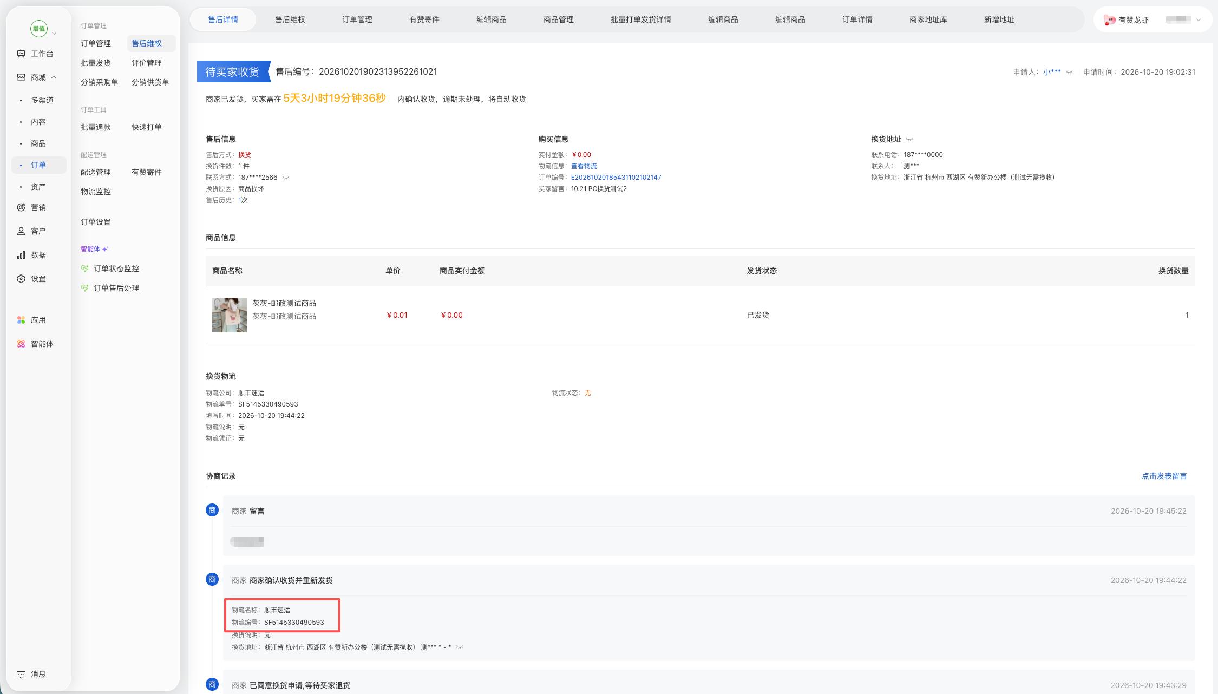Open 快速打单 under 订单工具
1218x694 pixels.
[x=147, y=127]
